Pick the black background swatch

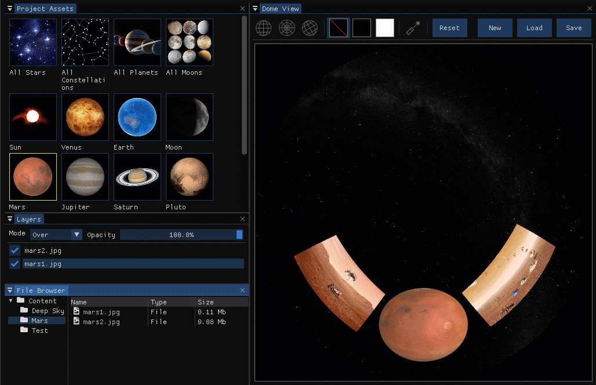tap(361, 28)
